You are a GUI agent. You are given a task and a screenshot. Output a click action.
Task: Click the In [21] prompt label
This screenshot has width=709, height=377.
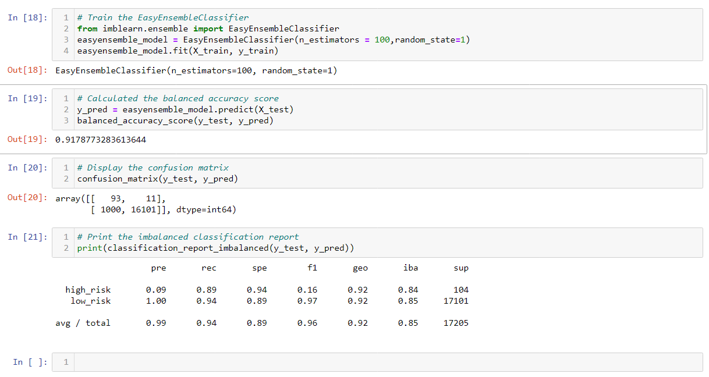27,237
